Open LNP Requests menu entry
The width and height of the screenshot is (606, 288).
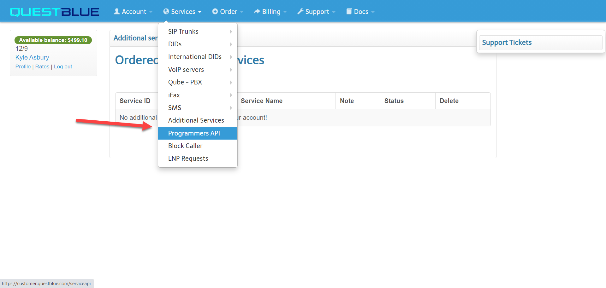click(198, 158)
